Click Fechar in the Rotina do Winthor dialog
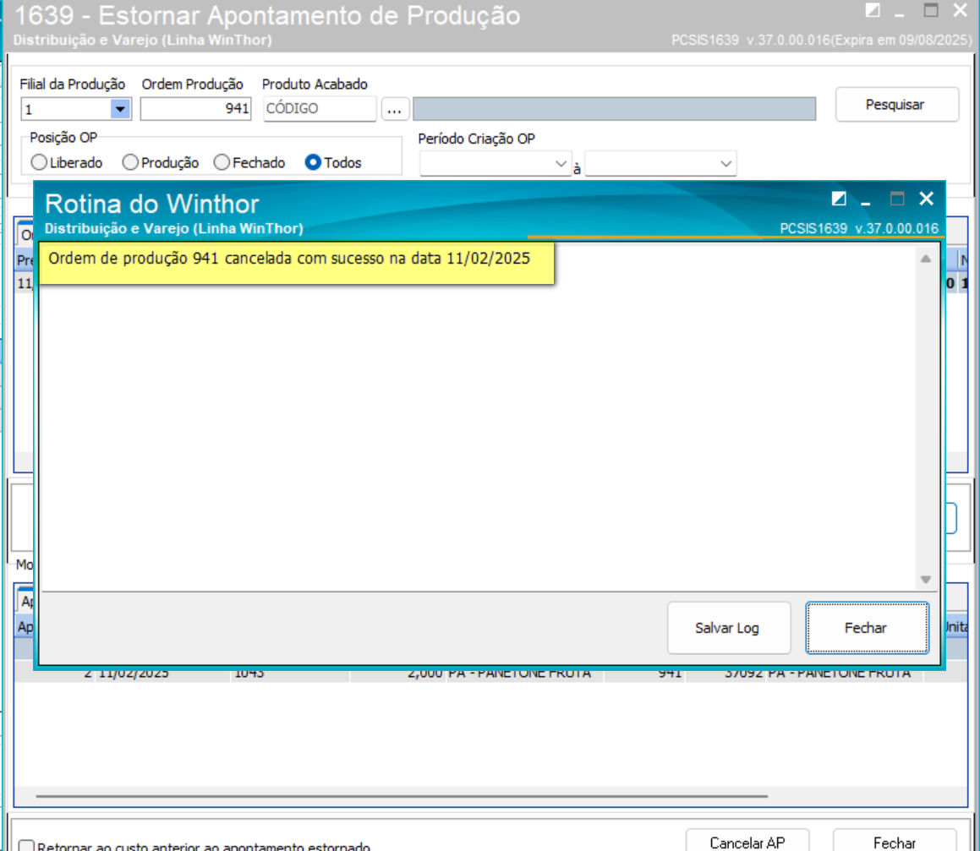 [x=867, y=628]
